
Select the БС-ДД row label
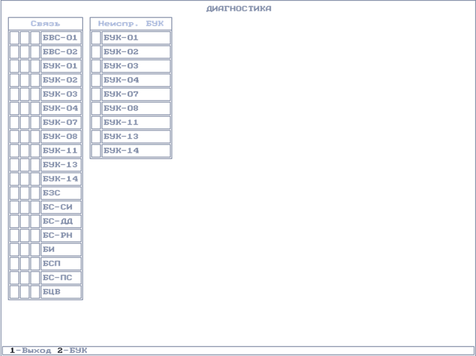tap(61, 221)
